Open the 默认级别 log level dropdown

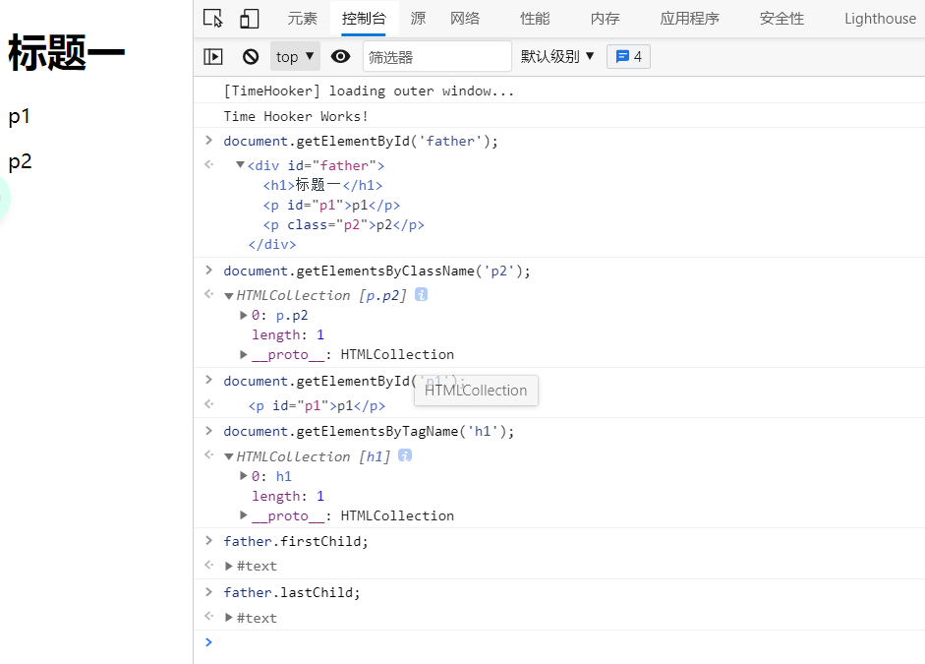point(557,57)
